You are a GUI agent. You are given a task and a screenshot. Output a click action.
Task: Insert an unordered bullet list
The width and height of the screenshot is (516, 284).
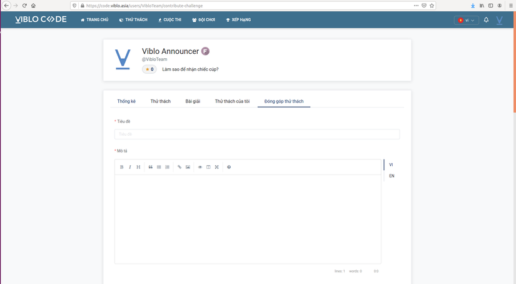(159, 167)
